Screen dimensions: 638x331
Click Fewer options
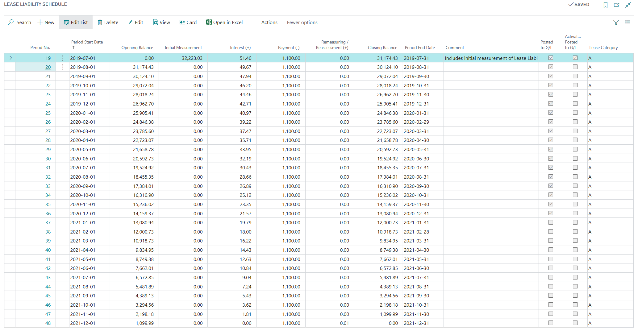pyautogui.click(x=302, y=22)
